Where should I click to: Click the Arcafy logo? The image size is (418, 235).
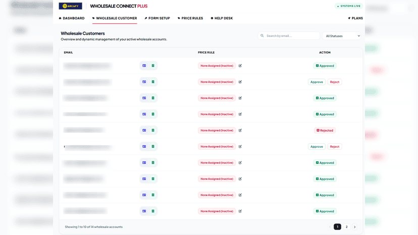tap(70, 6)
